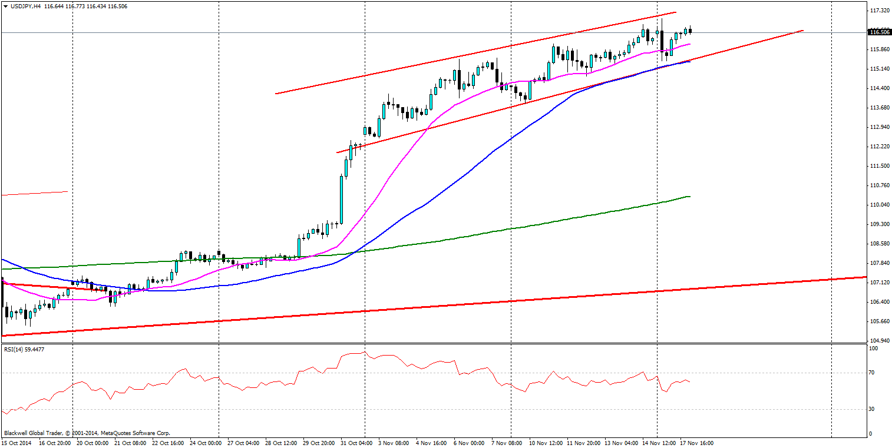Image resolution: width=892 pixels, height=448 pixels.
Task: Click the 100 label on the RSI scale
Action: (x=874, y=349)
